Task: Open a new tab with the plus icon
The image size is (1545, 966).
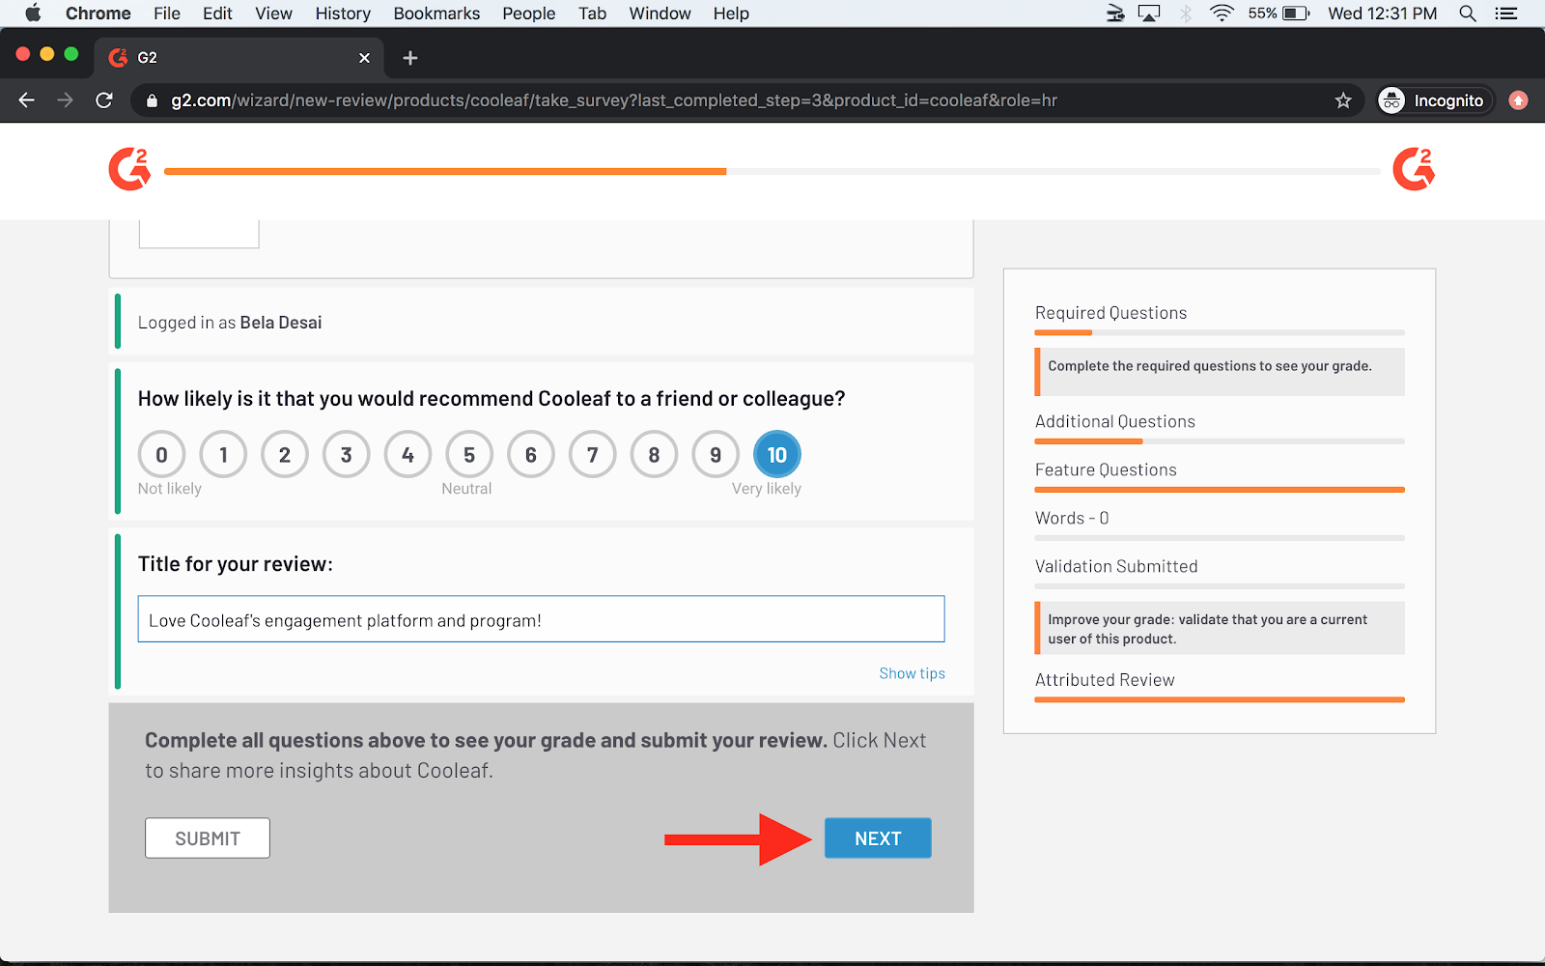Action: 410,58
